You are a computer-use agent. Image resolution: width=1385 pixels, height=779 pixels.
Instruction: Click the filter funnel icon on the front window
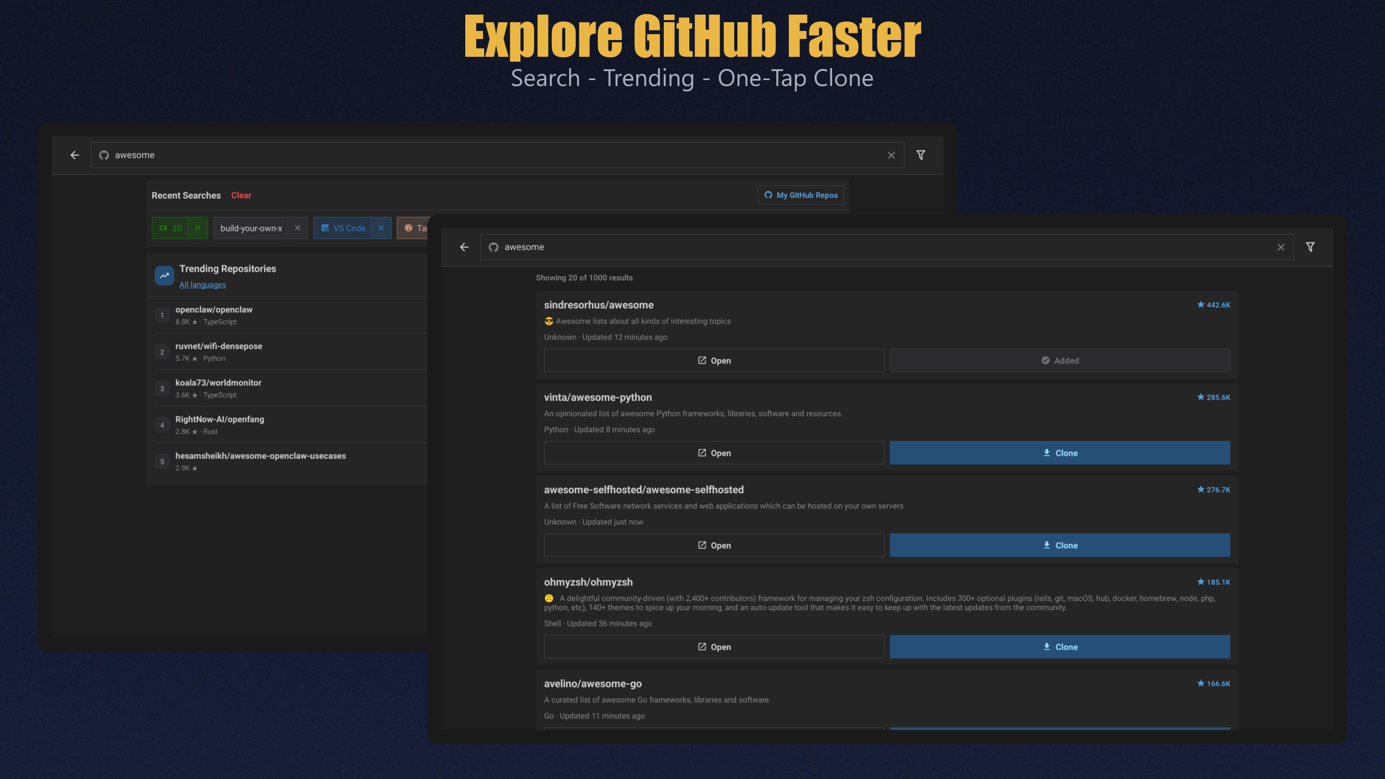point(1310,247)
